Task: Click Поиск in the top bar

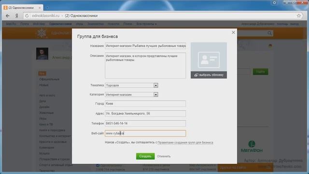Action: (x=127, y=24)
